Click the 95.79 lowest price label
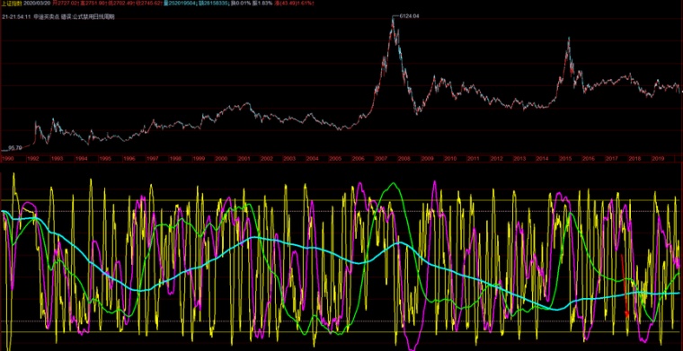683x351 pixels. (14, 148)
